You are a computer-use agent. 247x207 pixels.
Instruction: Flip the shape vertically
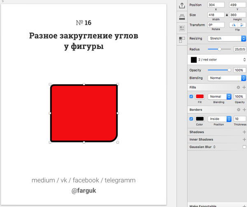click(242, 25)
